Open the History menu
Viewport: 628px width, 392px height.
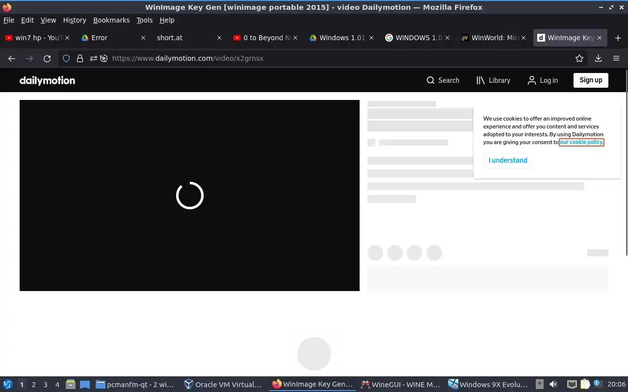(75, 20)
